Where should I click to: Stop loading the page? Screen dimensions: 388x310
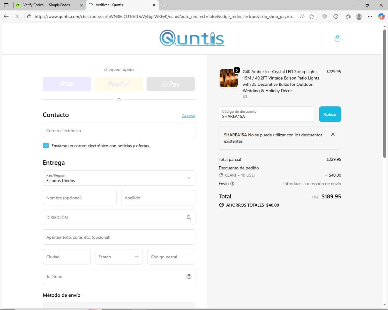pyautogui.click(x=17, y=17)
